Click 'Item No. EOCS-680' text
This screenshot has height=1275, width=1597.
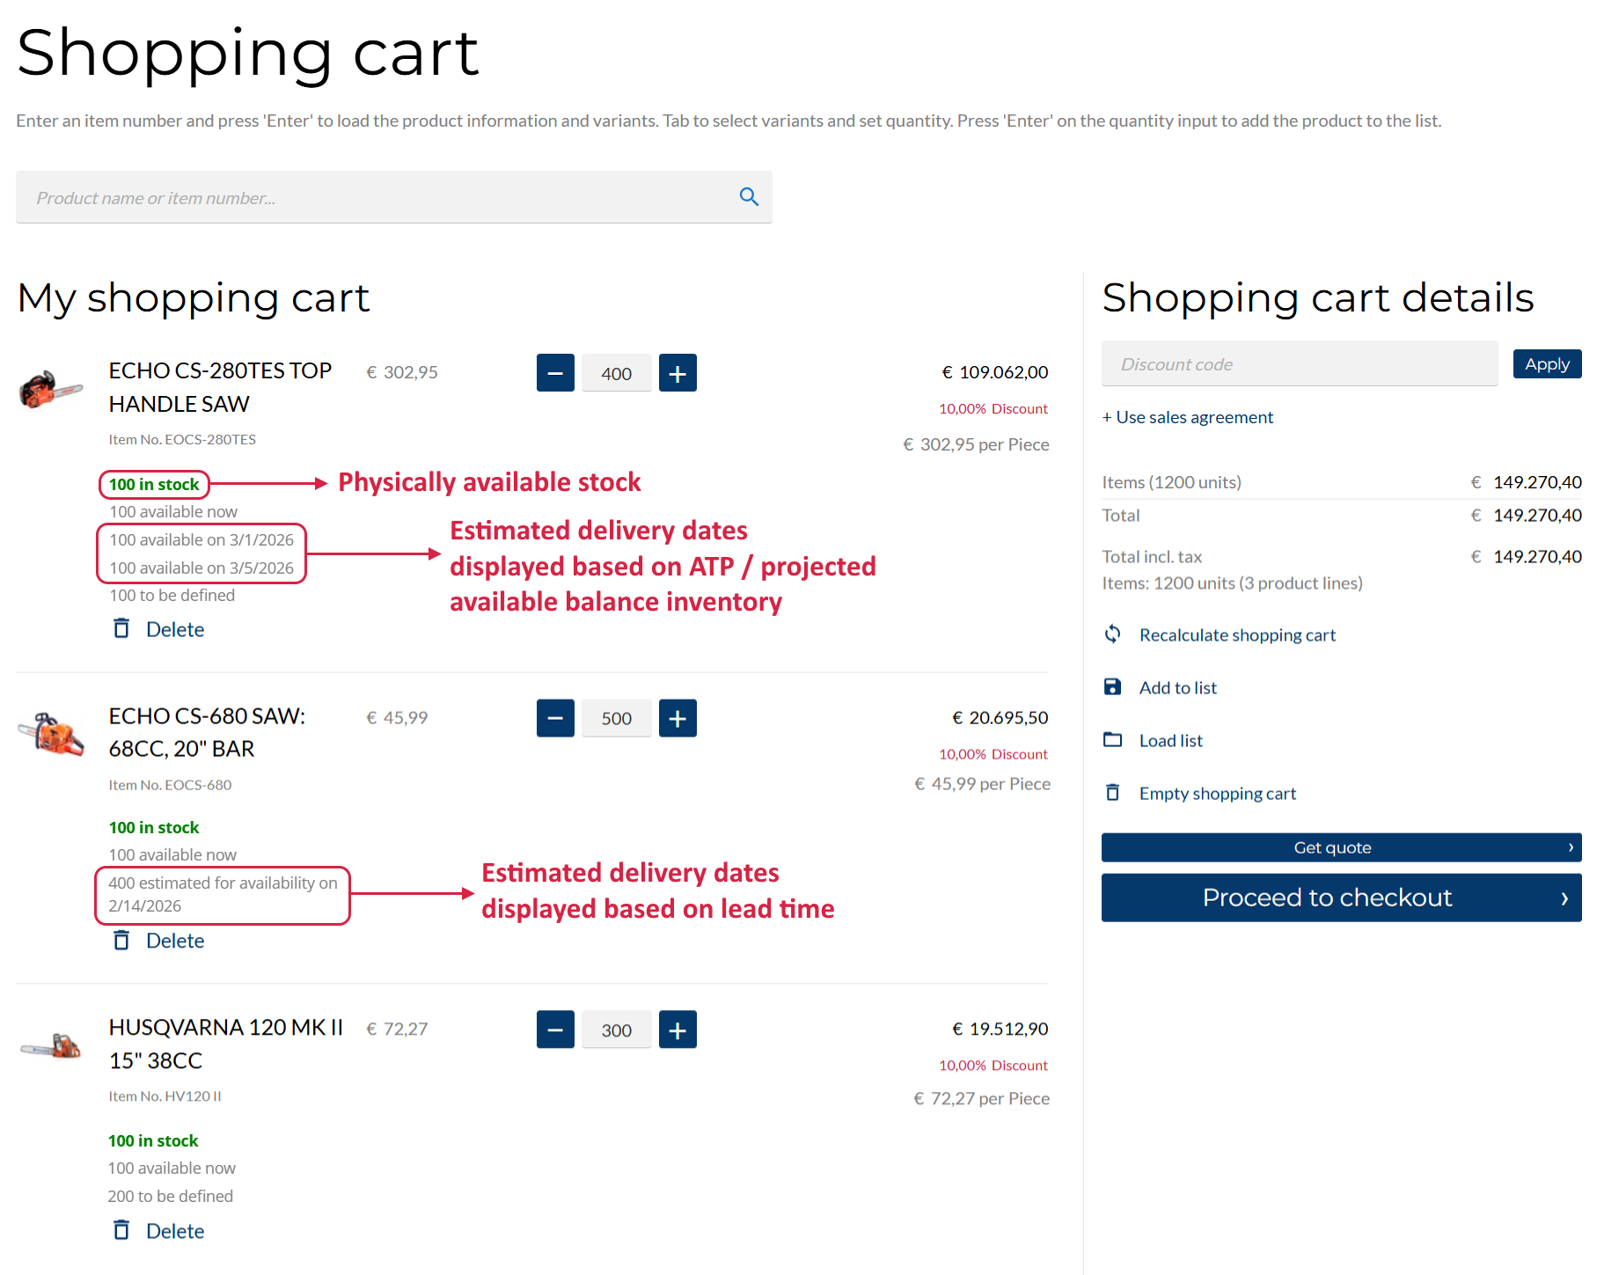pyautogui.click(x=170, y=785)
